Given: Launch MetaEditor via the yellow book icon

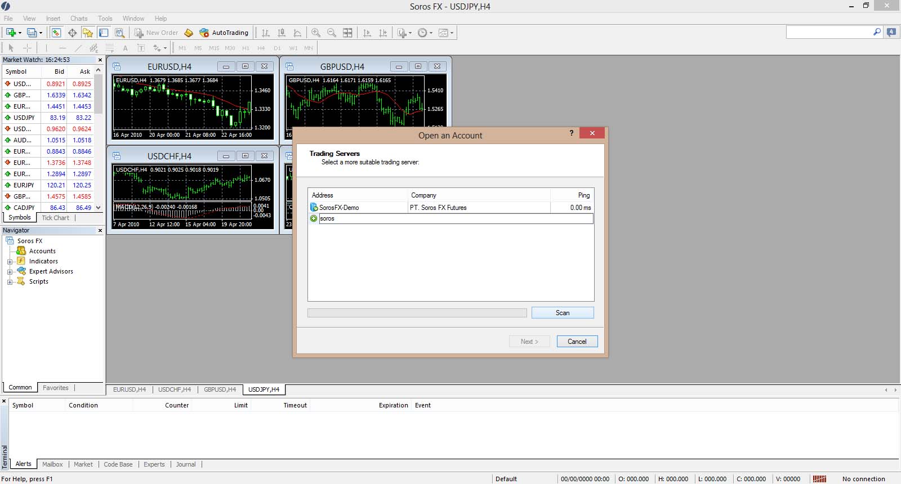Looking at the screenshot, I should click(189, 33).
